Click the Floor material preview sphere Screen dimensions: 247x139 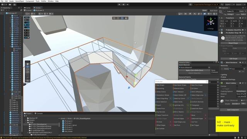[222, 101]
